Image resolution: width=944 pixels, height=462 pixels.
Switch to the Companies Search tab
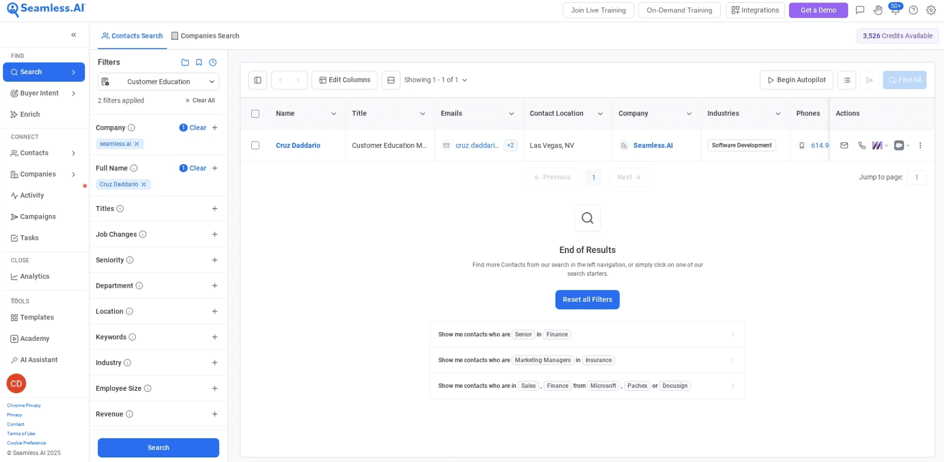205,35
